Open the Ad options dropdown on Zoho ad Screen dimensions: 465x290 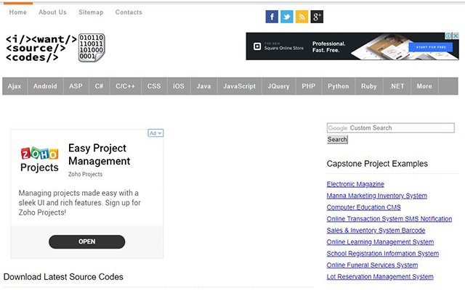pos(155,133)
